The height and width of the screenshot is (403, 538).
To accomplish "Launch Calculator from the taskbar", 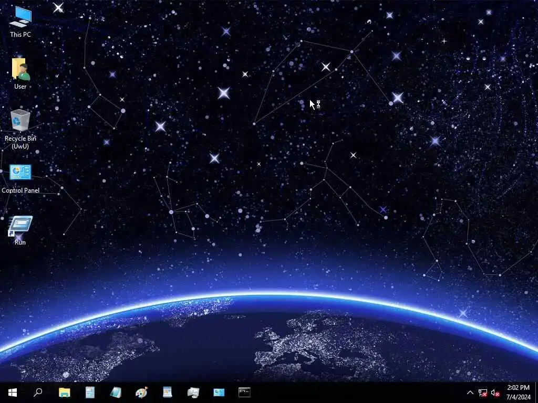I will pyautogui.click(x=90, y=393).
